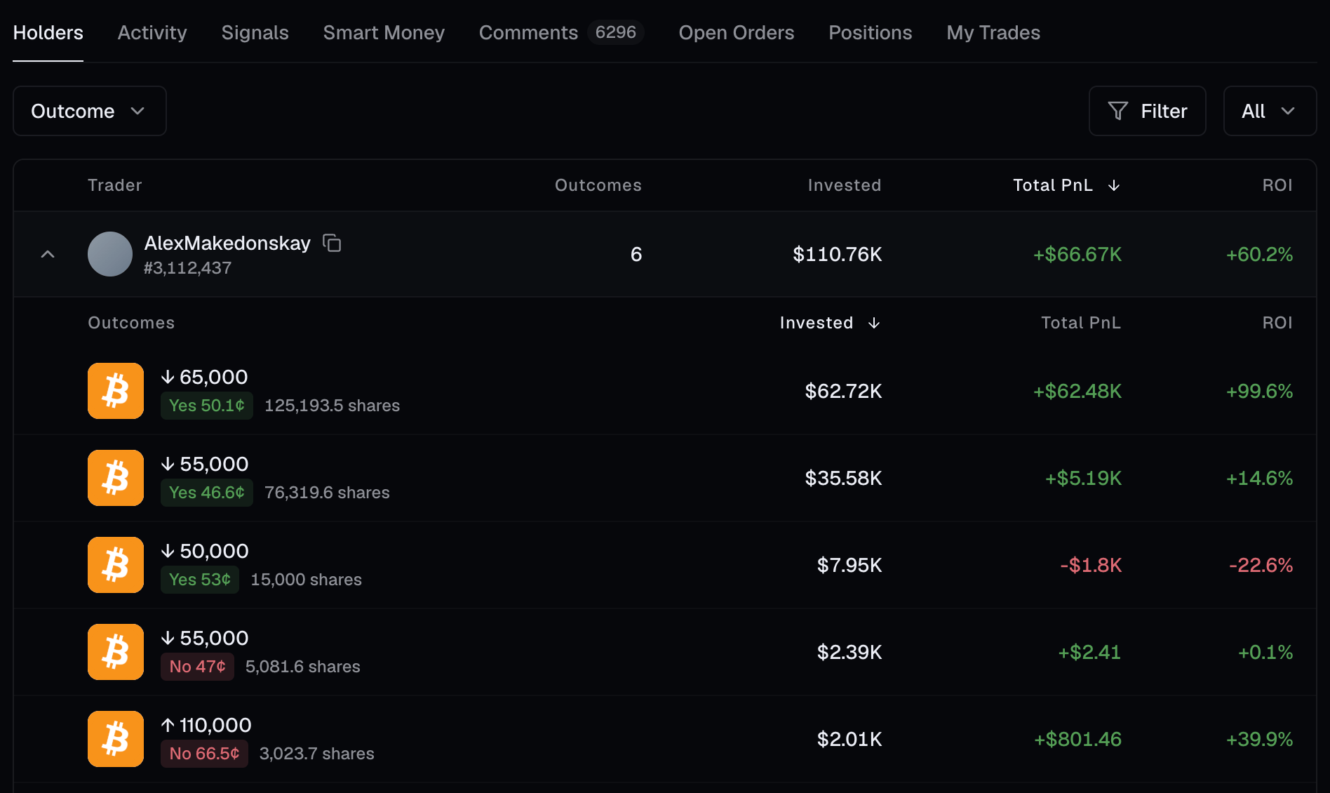Viewport: 1330px width, 793px height.
Task: Sort outcomes by the inner Invested header
Action: [817, 323]
